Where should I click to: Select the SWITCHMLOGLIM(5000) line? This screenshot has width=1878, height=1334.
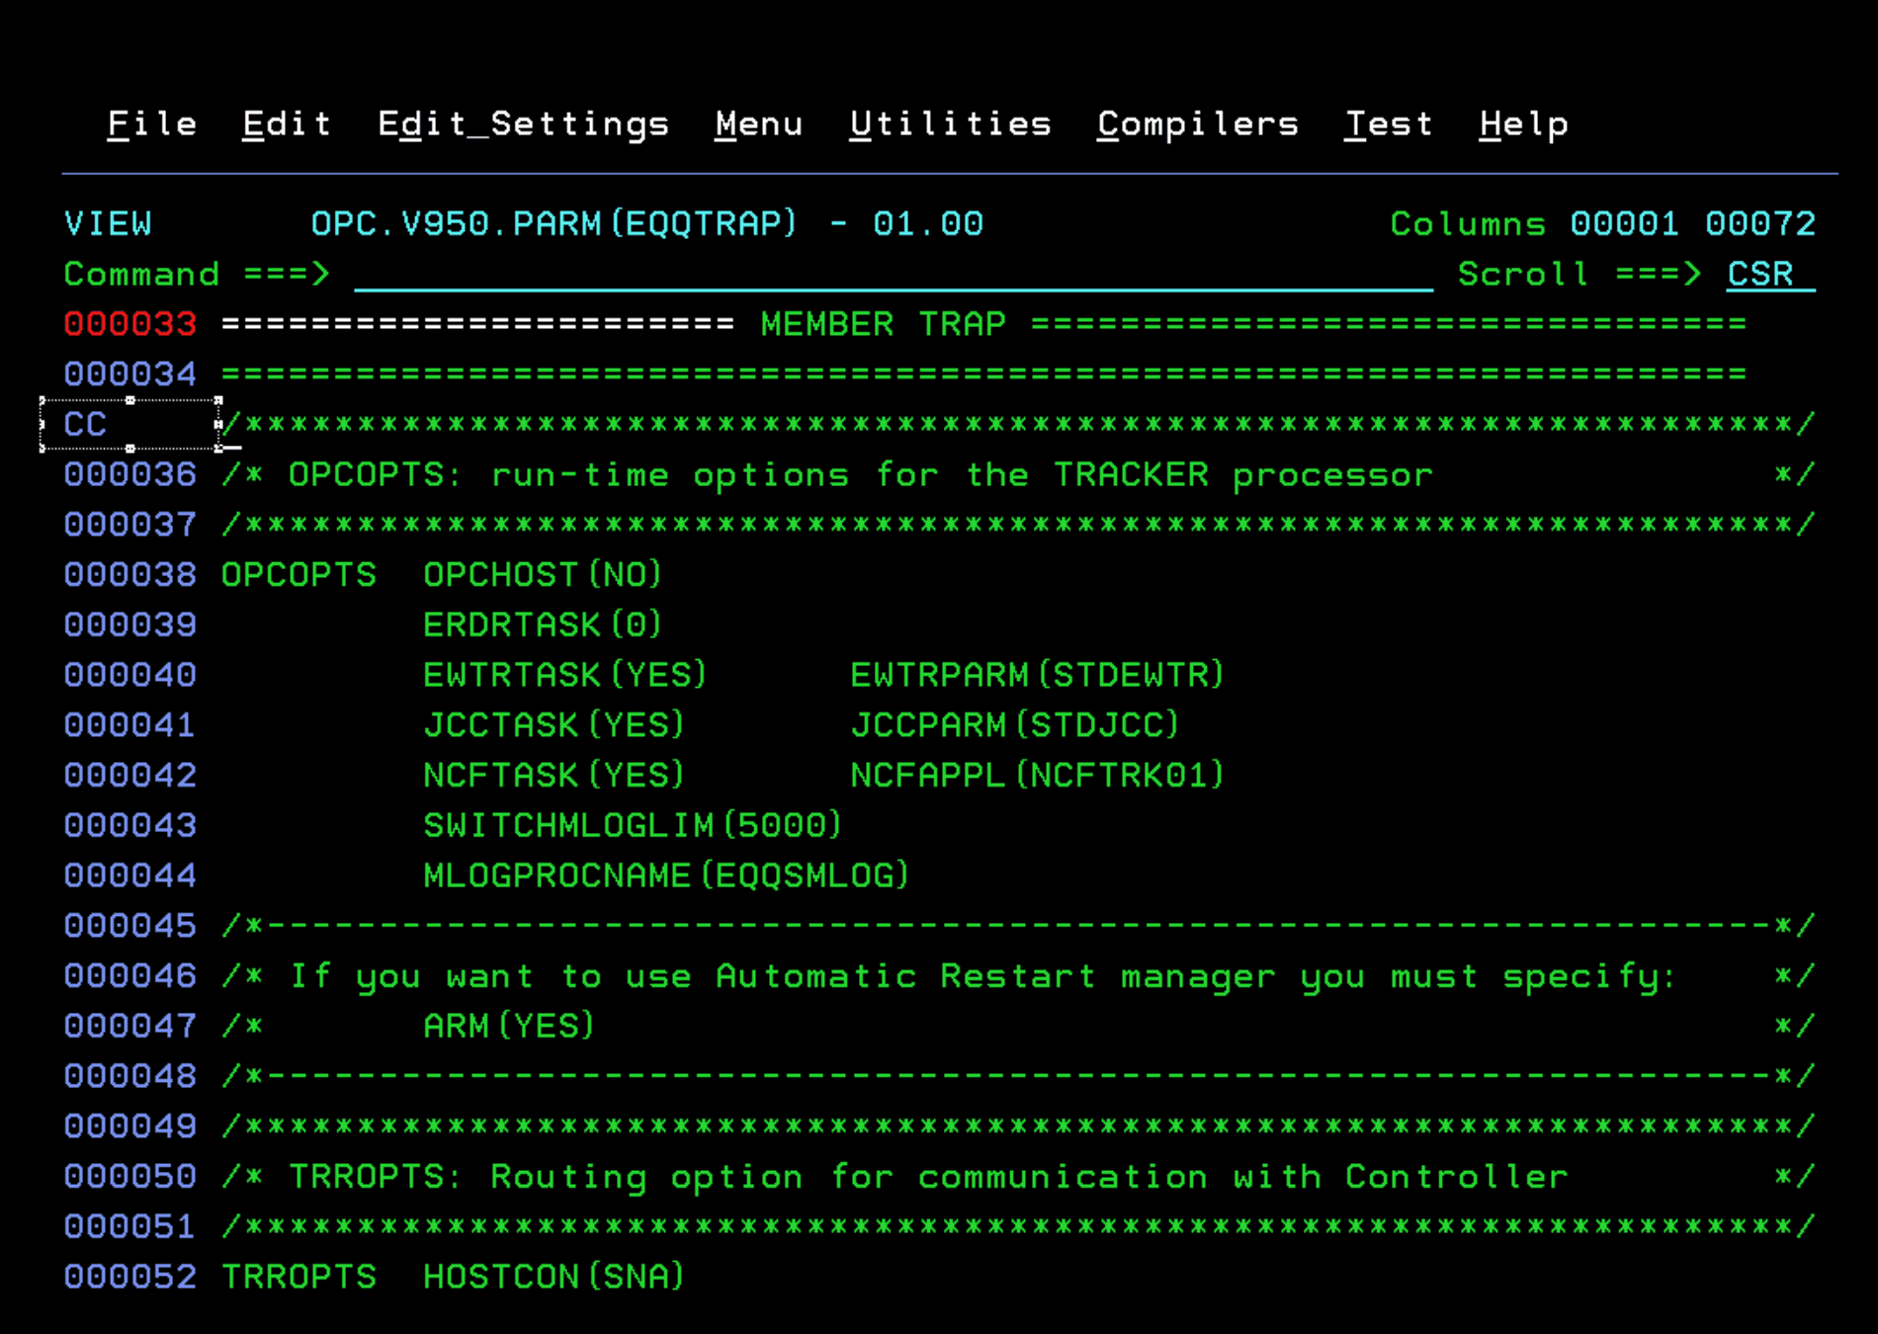(632, 824)
